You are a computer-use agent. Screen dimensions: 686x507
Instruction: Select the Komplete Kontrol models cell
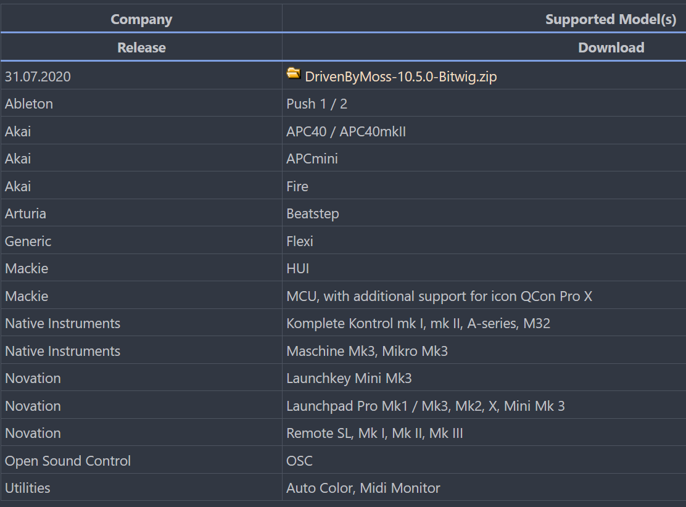[418, 323]
